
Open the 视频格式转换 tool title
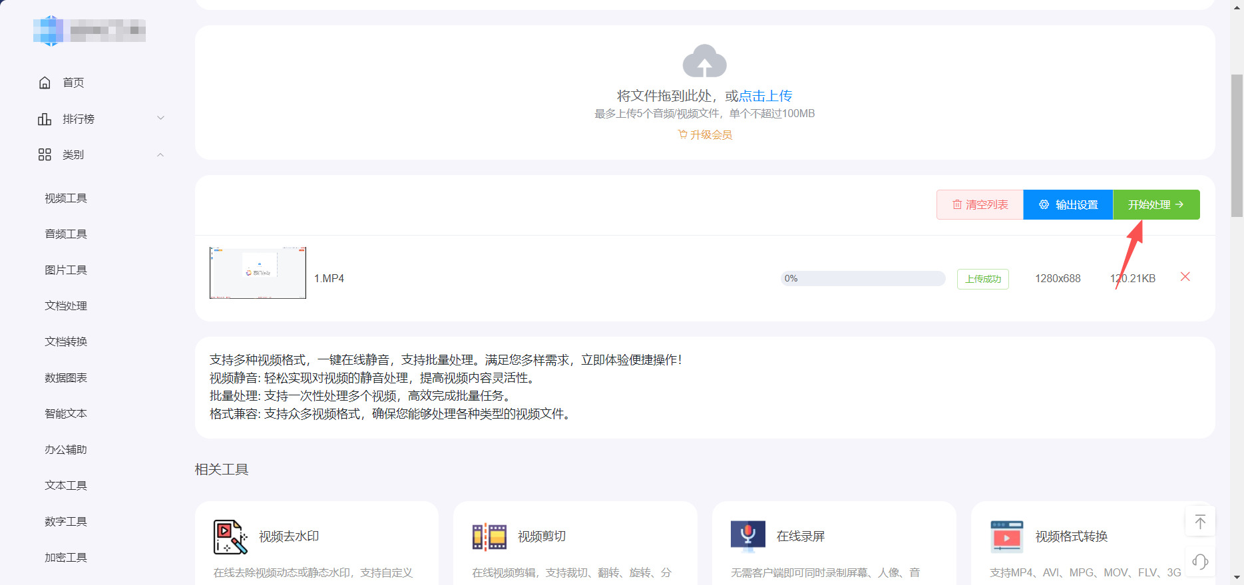tap(1072, 536)
